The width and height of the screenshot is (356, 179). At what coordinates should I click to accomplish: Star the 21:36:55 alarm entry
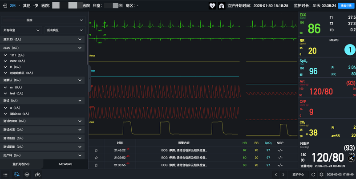point(96,165)
